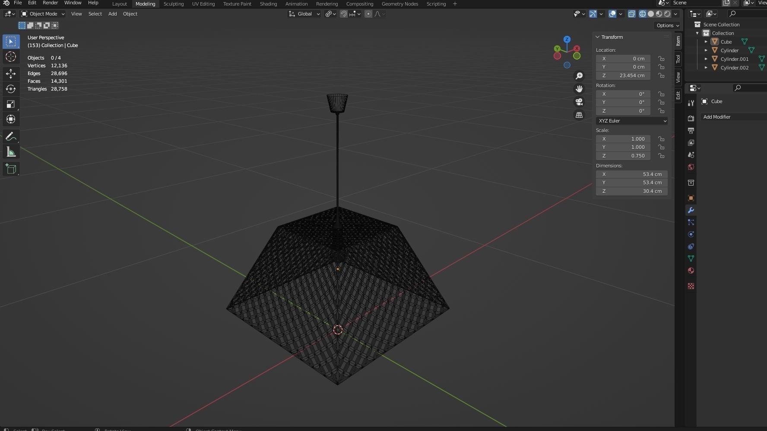
Task: Toggle snapping magnet icon
Action: (x=344, y=14)
